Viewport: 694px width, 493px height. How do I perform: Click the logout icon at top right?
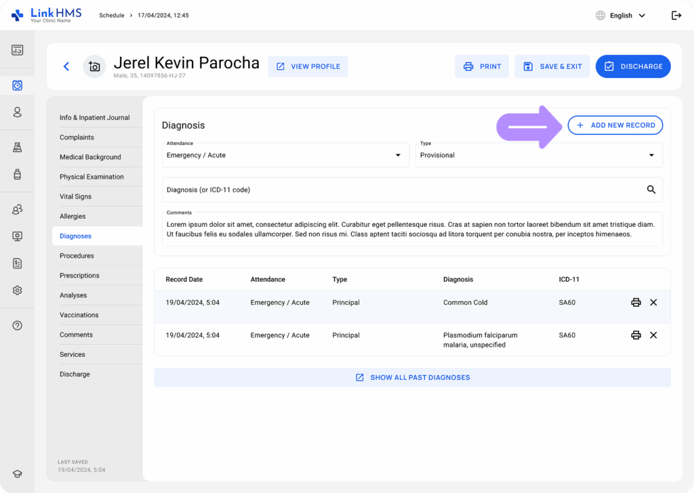pos(676,16)
